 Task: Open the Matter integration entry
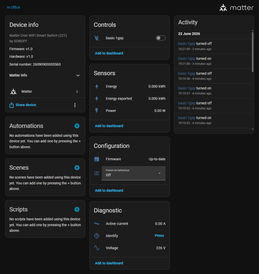click(x=45, y=92)
